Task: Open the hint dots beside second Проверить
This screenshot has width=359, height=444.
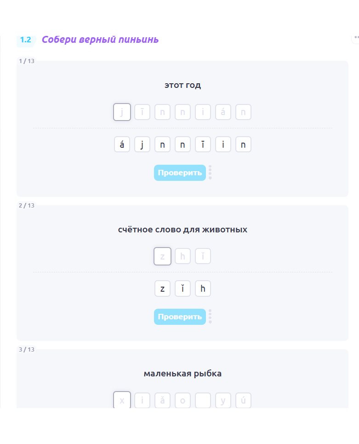Action: coord(210,317)
